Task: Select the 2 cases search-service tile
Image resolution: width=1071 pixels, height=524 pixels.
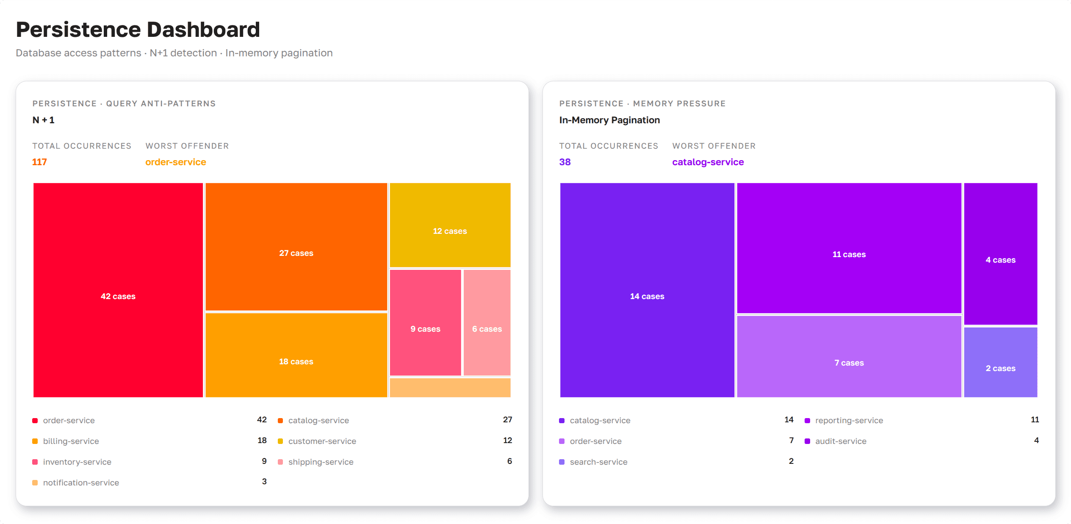Action: pos(1000,362)
